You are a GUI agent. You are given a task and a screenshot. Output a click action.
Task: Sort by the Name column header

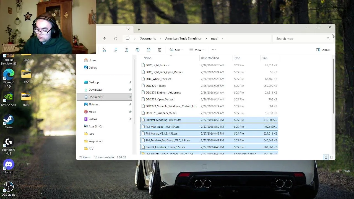(147, 58)
